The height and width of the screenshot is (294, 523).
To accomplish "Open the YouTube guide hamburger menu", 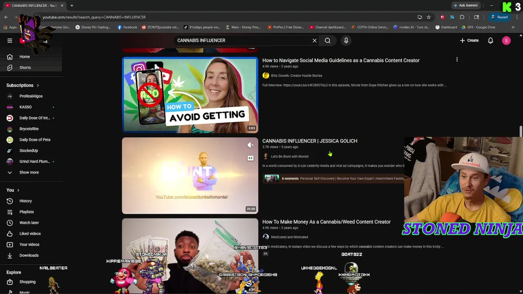I will [10, 40].
